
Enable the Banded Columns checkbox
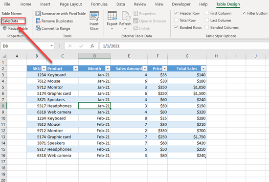pos(207,27)
